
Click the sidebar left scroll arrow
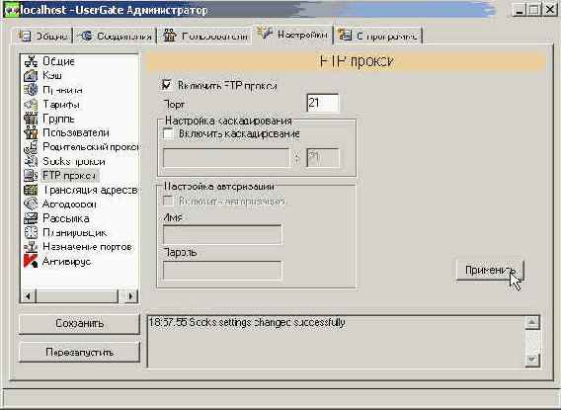point(28,296)
